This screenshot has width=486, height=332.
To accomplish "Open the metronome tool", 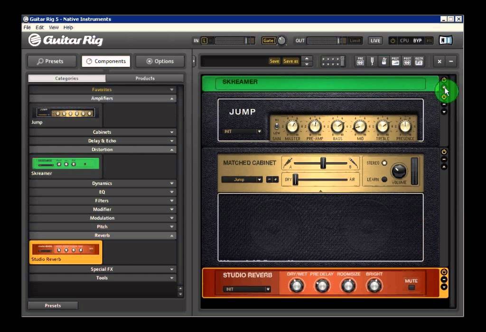I will pos(383,61).
